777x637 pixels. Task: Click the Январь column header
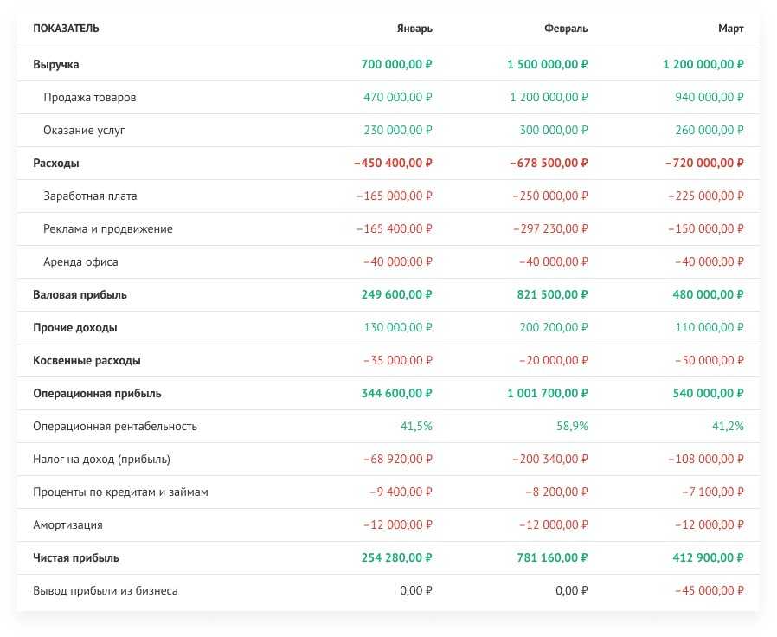[x=415, y=29]
